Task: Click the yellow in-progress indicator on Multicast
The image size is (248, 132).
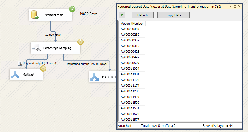Action: (43, 69)
